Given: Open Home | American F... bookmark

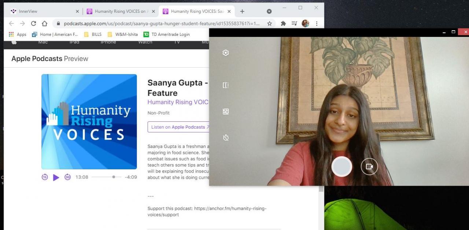Looking at the screenshot, I should pyautogui.click(x=55, y=34).
